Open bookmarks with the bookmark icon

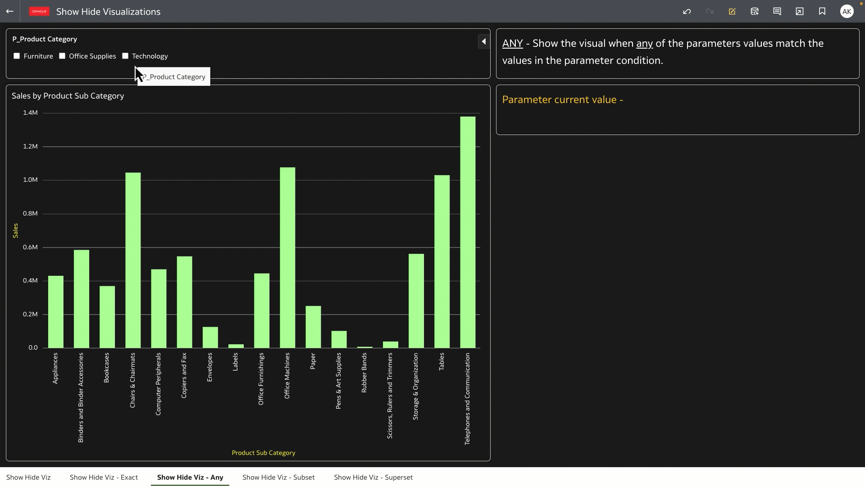tap(822, 11)
